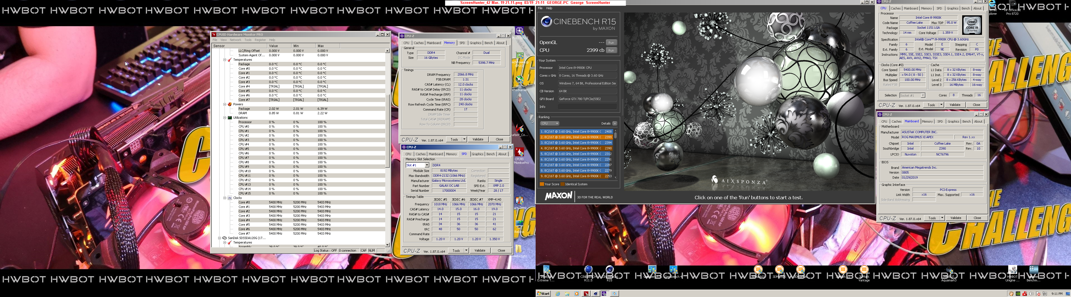Open Geekbench 3 desktop shortcut

(x=652, y=272)
